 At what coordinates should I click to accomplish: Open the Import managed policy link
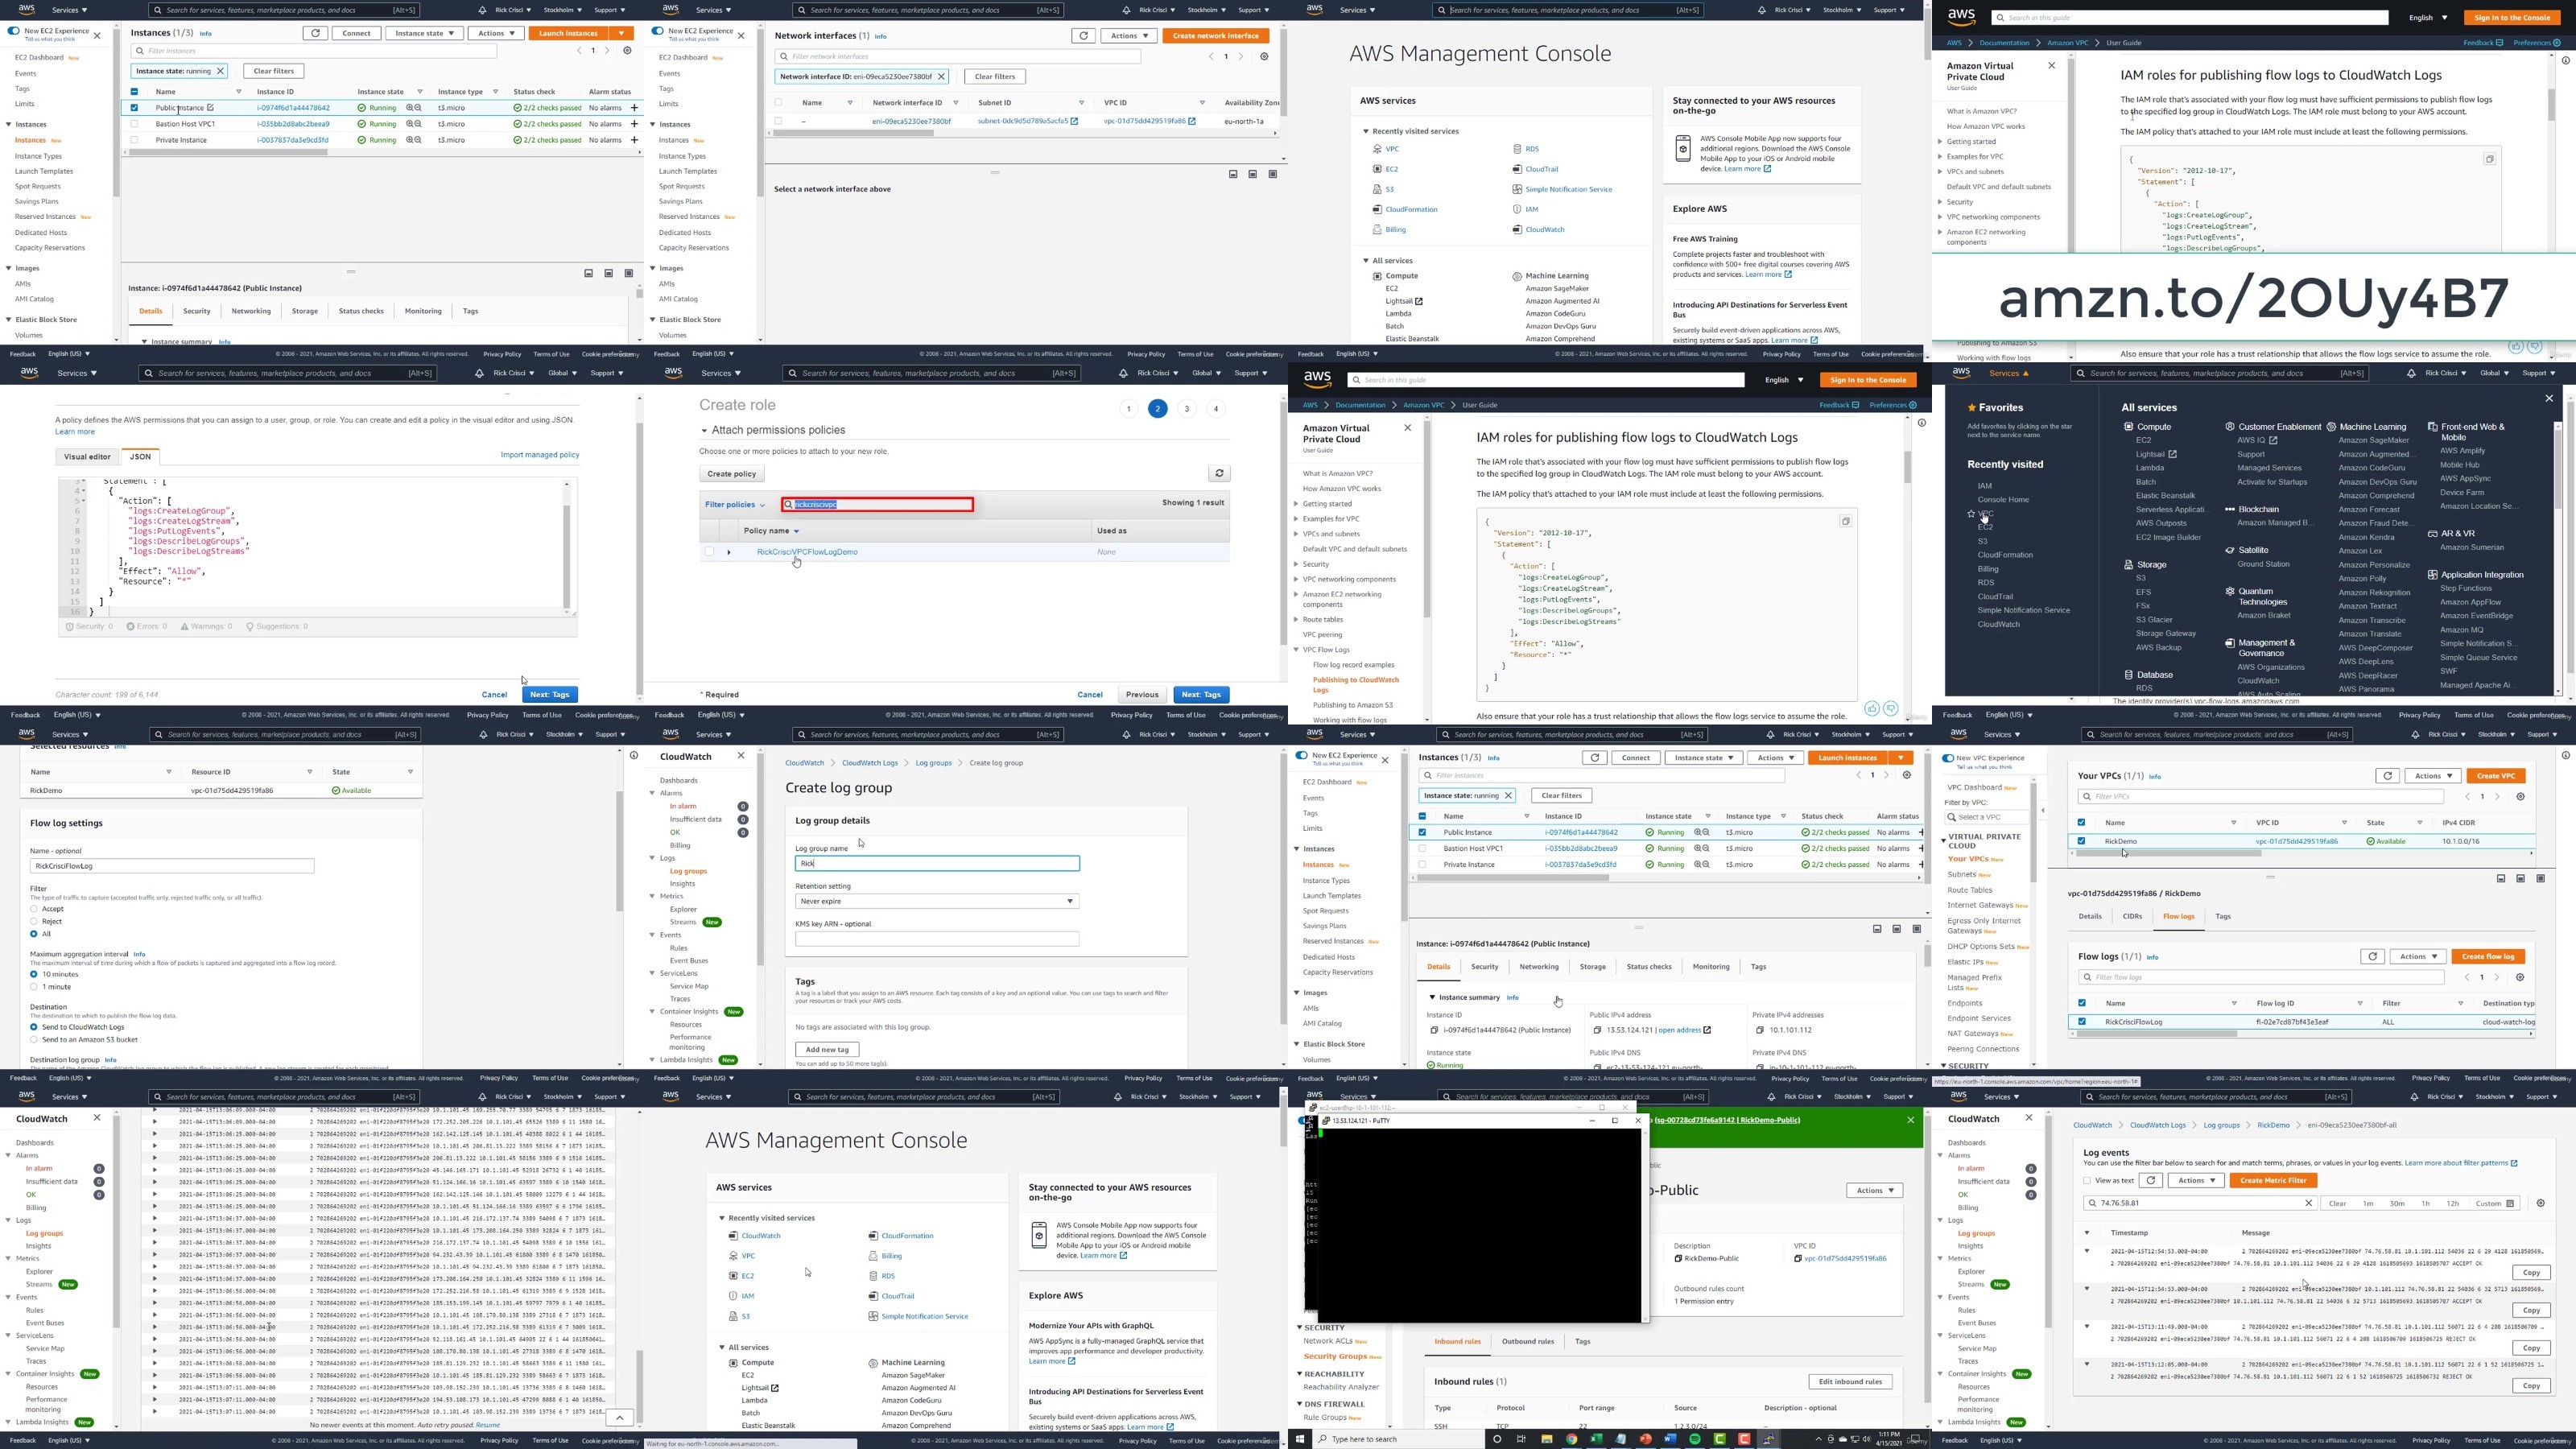point(540,455)
